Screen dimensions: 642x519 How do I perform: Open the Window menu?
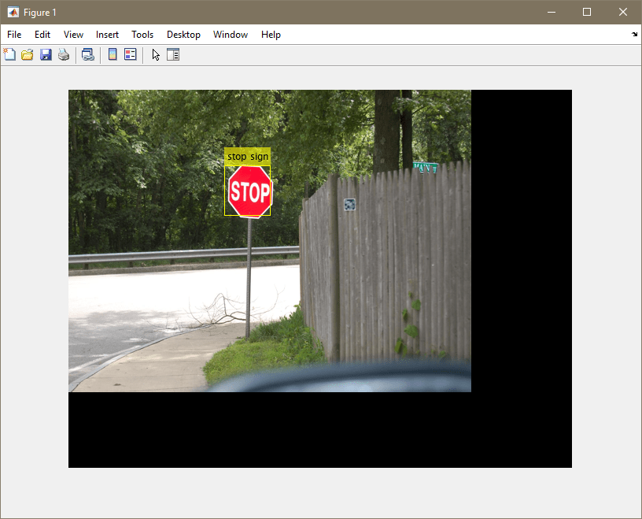pos(230,35)
